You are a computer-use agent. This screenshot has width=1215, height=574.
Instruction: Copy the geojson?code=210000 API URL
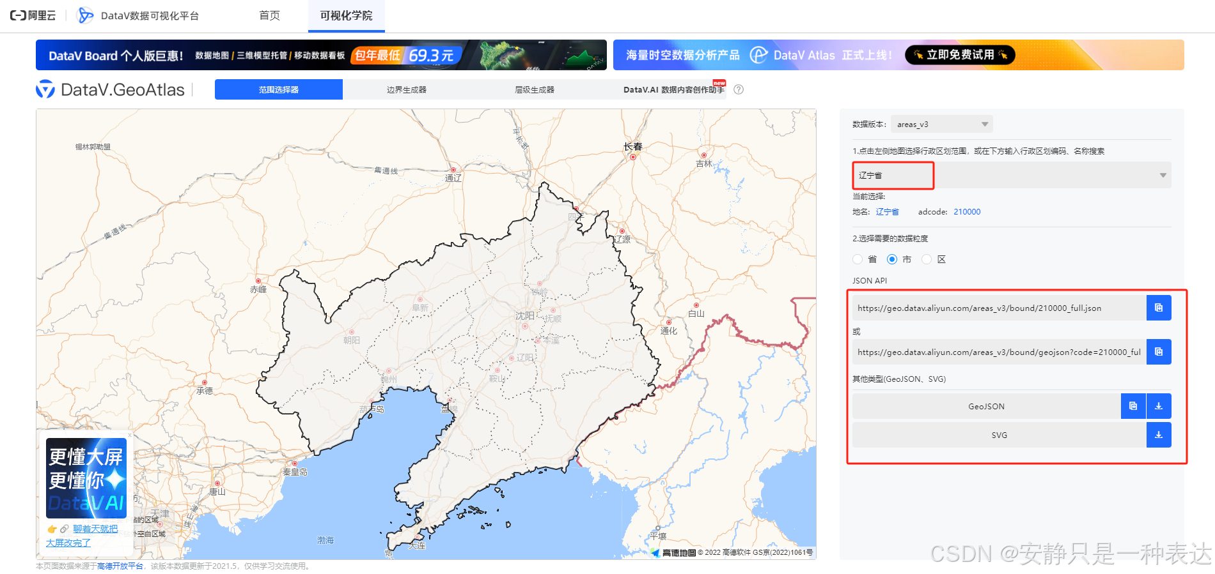point(1159,352)
